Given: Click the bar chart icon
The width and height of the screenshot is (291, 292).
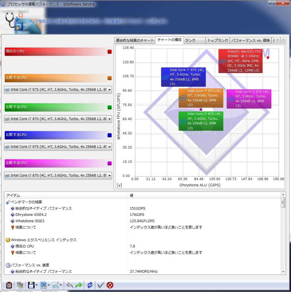Looking at the screenshot, I should tap(43, 285).
